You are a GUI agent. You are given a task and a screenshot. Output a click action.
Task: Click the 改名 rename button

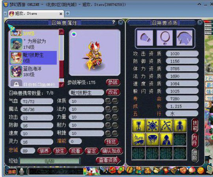point(113,92)
